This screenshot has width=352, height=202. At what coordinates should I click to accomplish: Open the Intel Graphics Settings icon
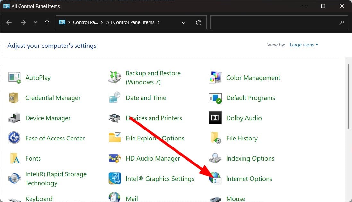115,178
